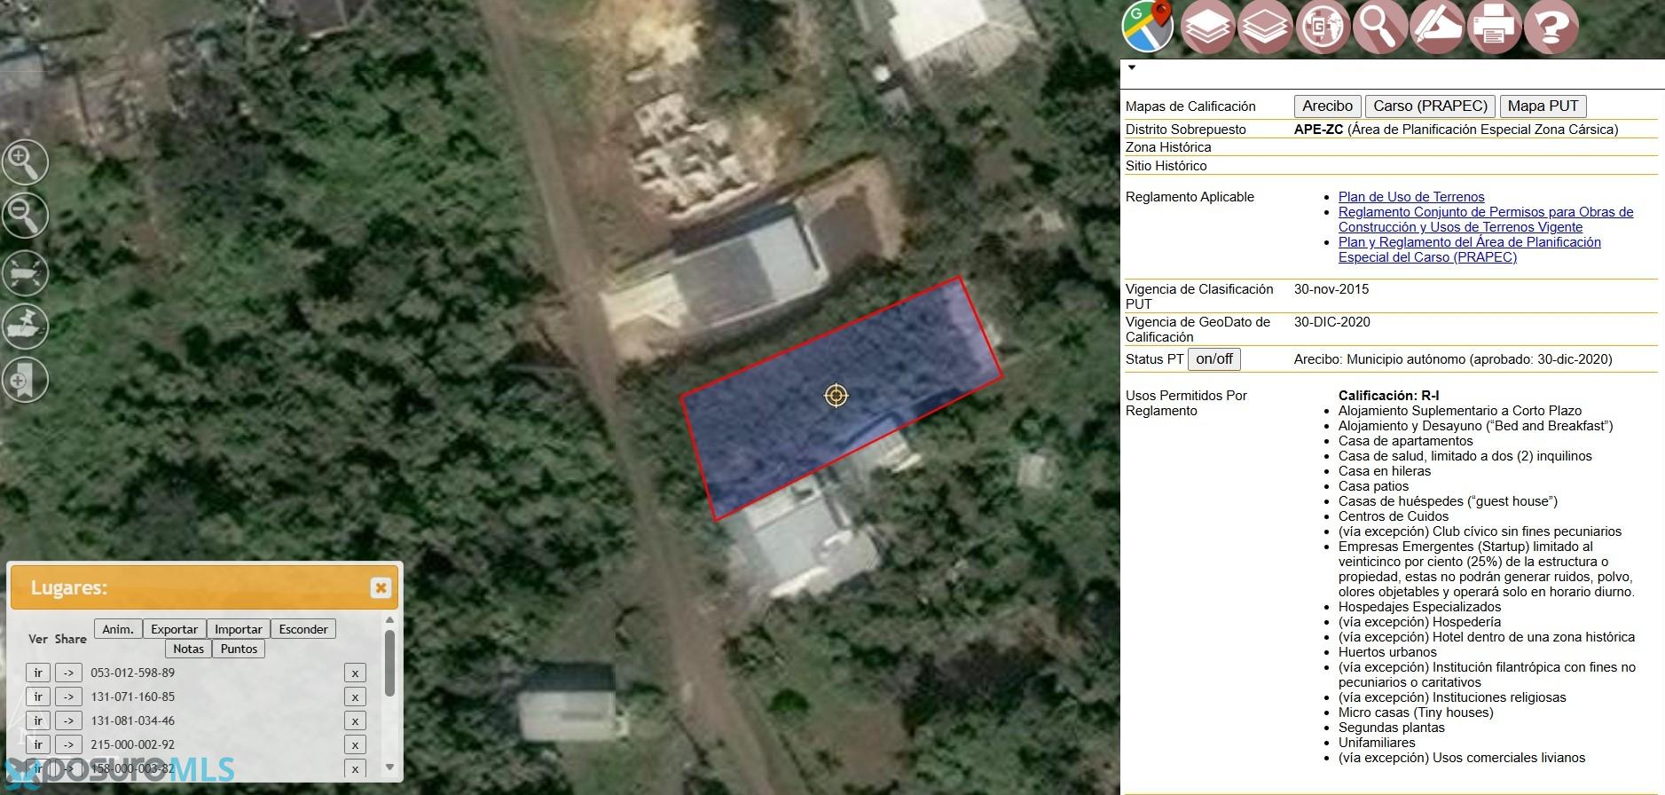The width and height of the screenshot is (1665, 795).
Task: Open the Carso (PRAPEC) qualification map
Action: point(1429,106)
